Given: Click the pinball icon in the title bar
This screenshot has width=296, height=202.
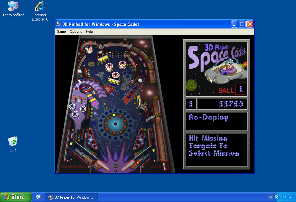Looking at the screenshot, I should tap(58, 24).
